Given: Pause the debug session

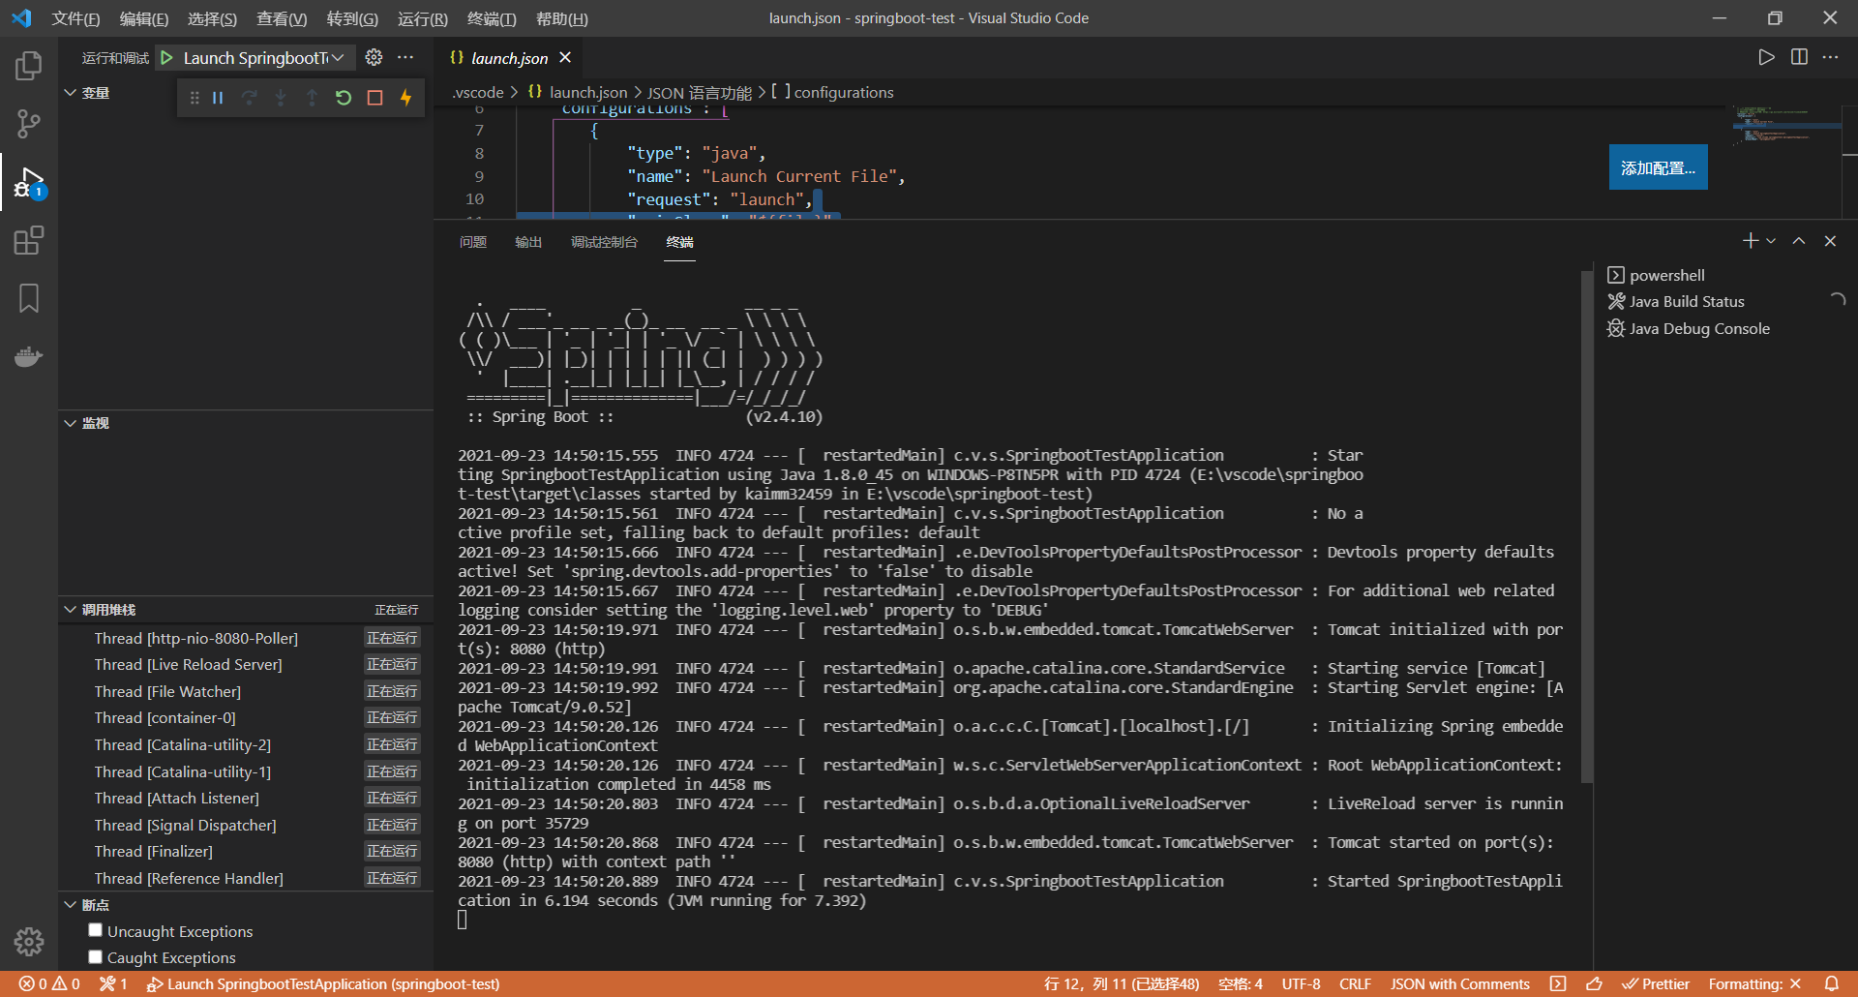Looking at the screenshot, I should [218, 98].
